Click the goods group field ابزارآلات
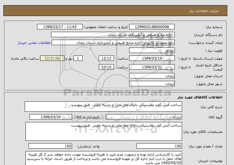Image resolution: width=234 pixels, height=165 pixels. coord(144,117)
